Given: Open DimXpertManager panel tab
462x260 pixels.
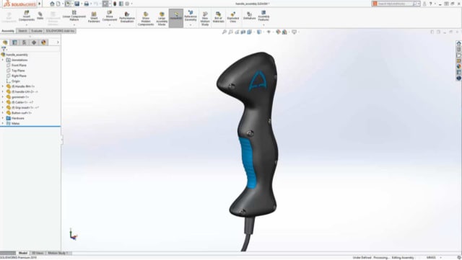Looking at the screenshot, I should 34,42.
